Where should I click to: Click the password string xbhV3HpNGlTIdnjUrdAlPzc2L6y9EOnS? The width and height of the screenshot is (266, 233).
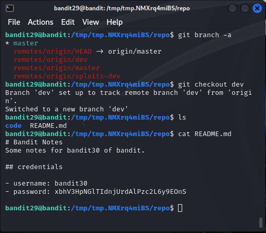[120, 192]
